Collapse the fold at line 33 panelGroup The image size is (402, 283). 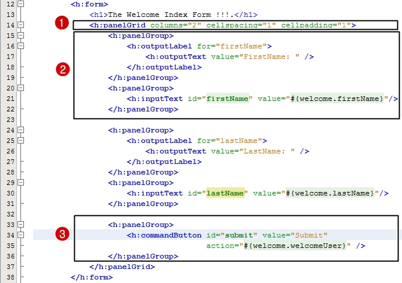click(x=21, y=224)
